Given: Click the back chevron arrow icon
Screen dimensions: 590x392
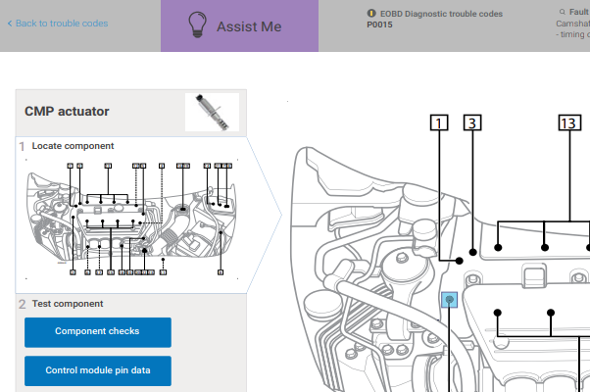Looking at the screenshot, I should click(x=10, y=24).
